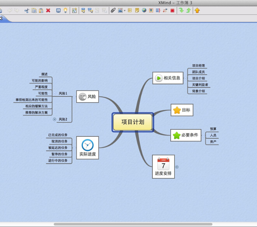The image size is (257, 227).
Task: Drill up with the green up arrow
Action: [189, 10]
